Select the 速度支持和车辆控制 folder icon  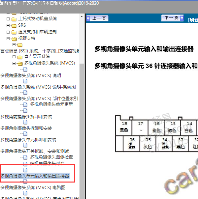[x=14, y=32]
